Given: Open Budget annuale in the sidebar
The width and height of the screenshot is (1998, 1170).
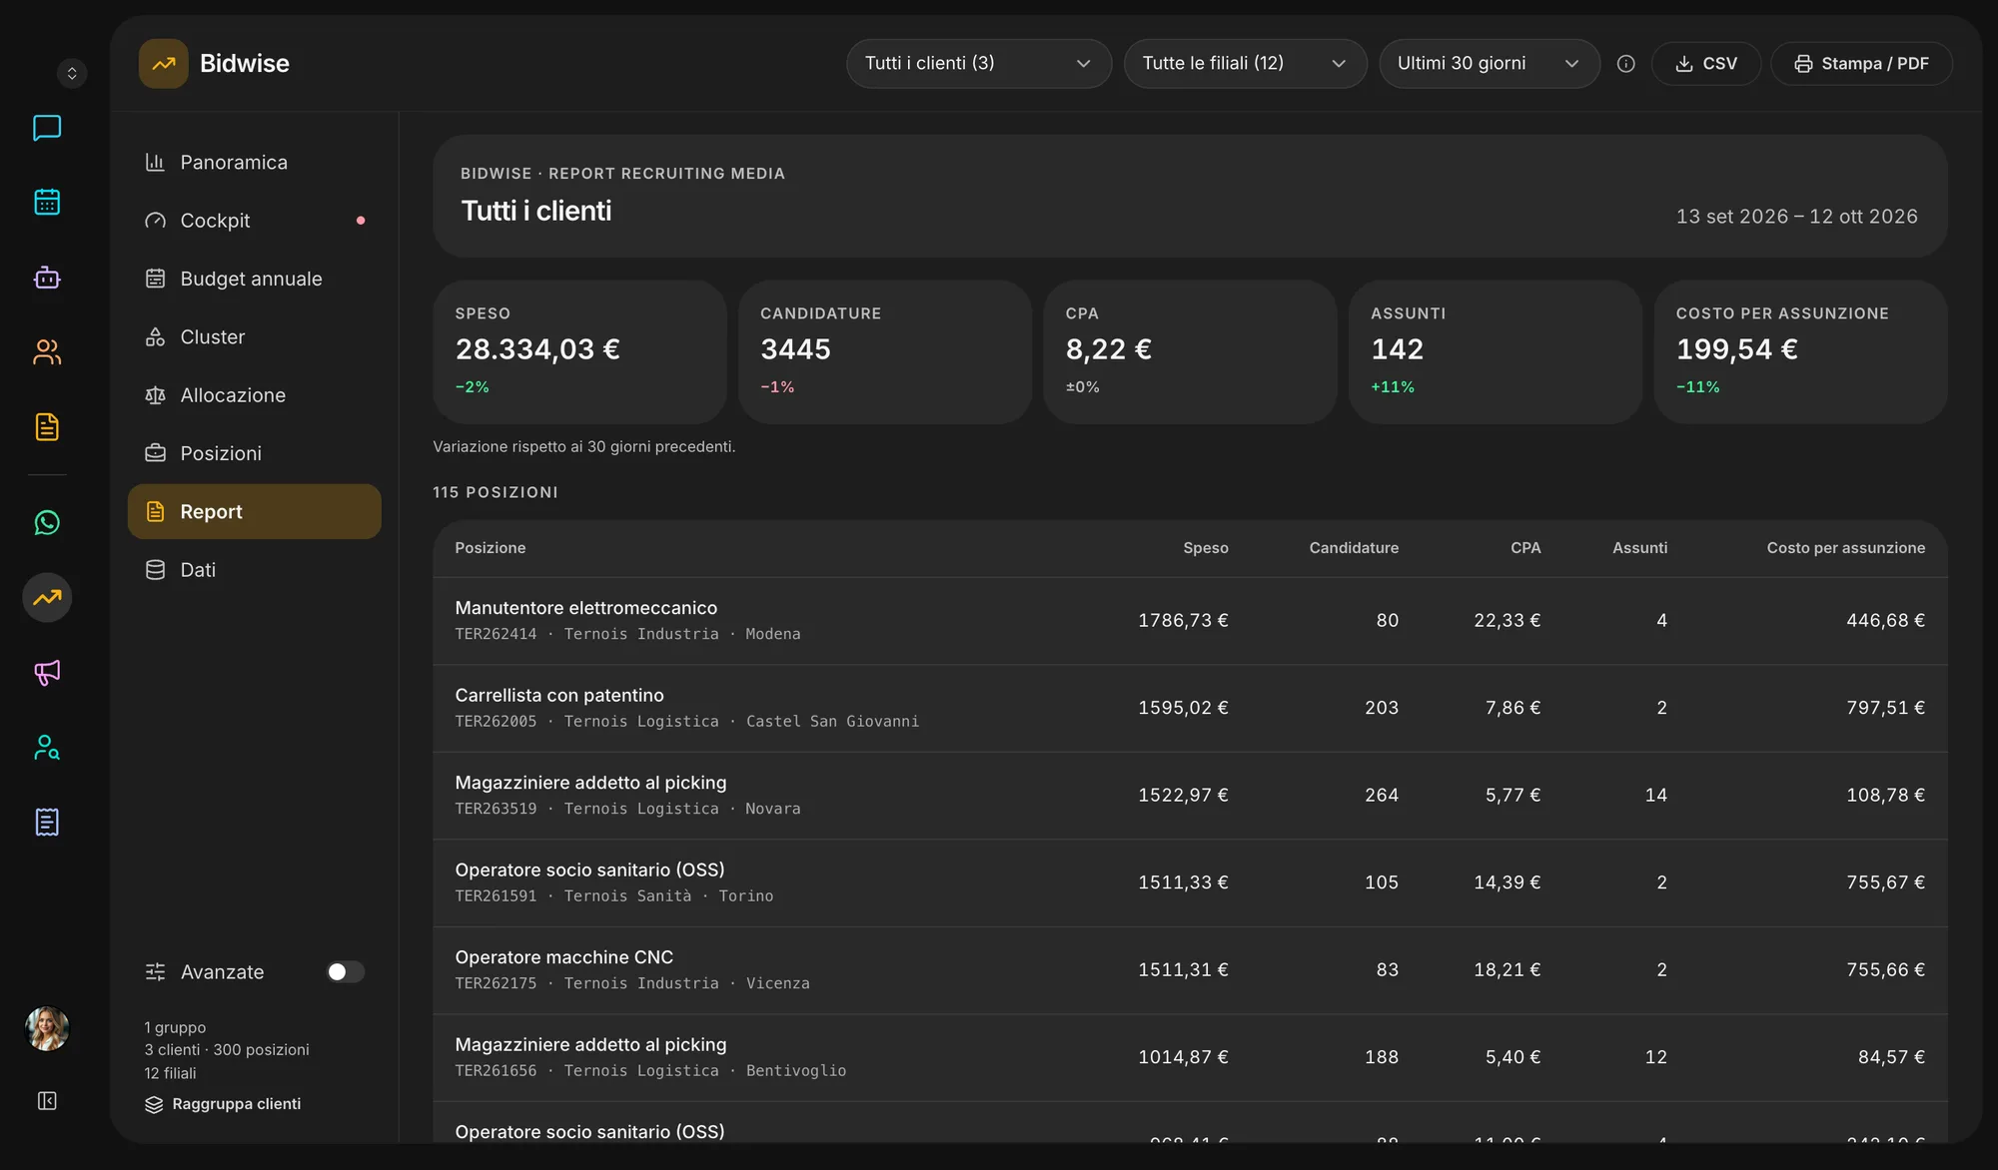Looking at the screenshot, I should [255, 279].
